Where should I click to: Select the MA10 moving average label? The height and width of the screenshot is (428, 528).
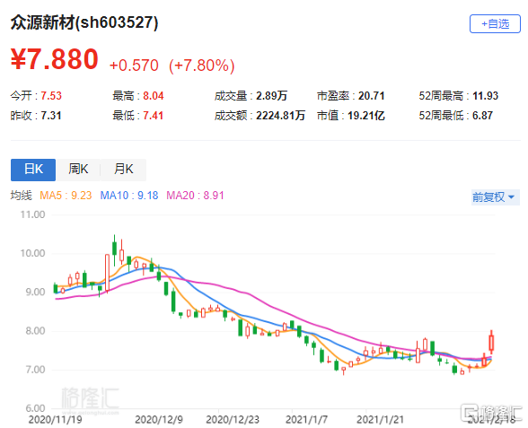[129, 196]
